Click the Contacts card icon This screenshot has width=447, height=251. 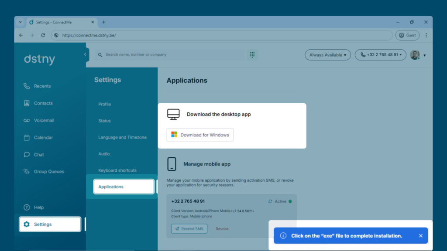tap(27, 103)
